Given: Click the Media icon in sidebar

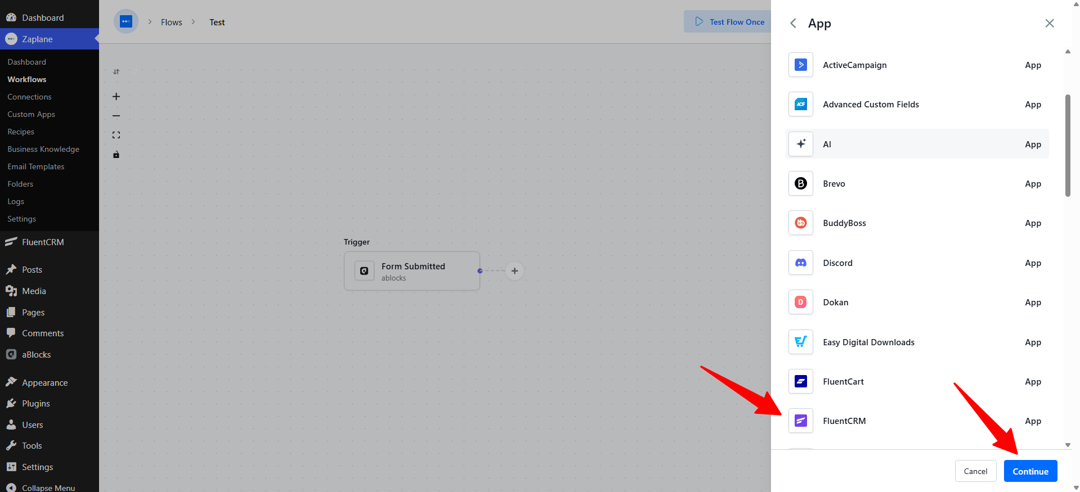Looking at the screenshot, I should pos(11,291).
